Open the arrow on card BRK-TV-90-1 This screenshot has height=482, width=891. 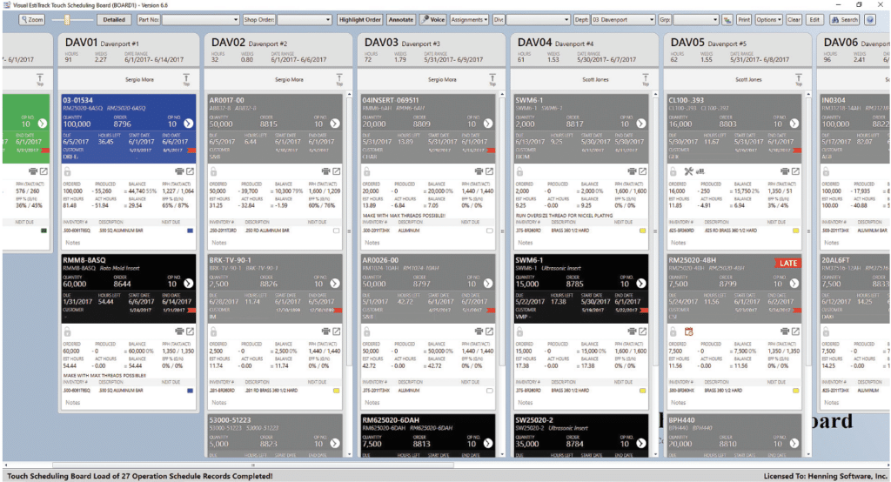(335, 283)
